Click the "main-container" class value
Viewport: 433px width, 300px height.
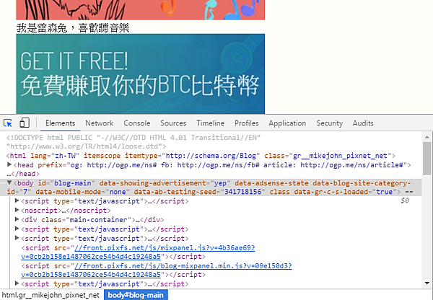[x=98, y=220]
